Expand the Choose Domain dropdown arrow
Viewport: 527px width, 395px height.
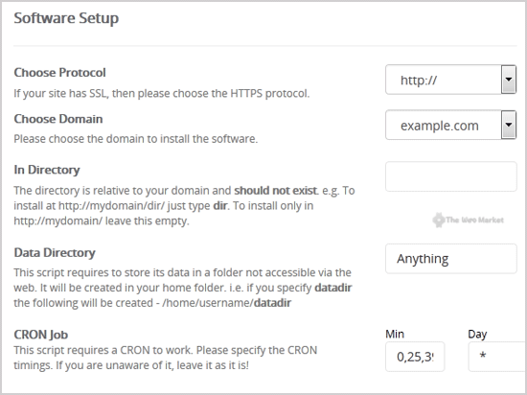coord(509,125)
